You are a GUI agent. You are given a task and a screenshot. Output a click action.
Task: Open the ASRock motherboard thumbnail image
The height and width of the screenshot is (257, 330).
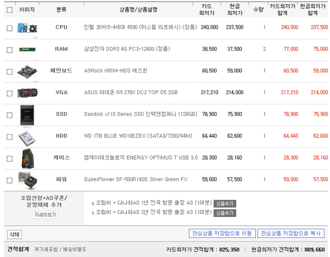(27, 70)
